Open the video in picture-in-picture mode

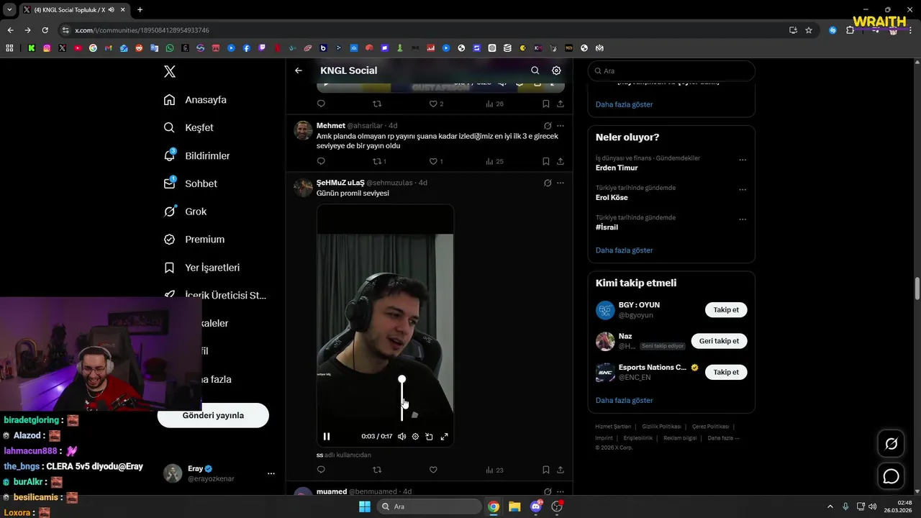[429, 436]
